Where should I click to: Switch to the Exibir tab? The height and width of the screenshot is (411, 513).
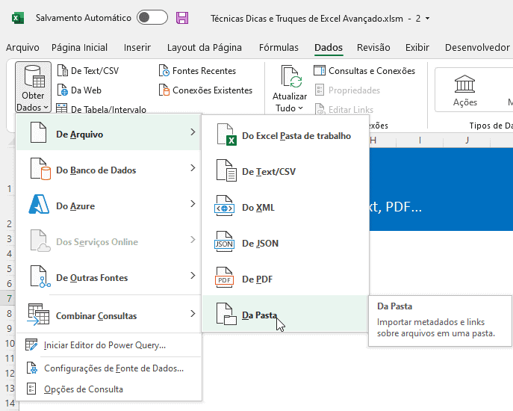point(417,48)
